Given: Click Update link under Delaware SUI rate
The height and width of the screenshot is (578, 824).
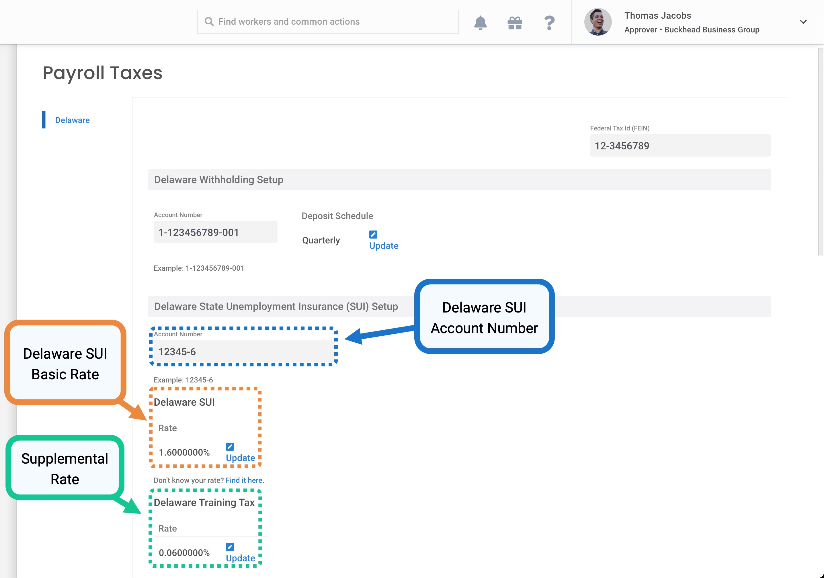Looking at the screenshot, I should [240, 458].
